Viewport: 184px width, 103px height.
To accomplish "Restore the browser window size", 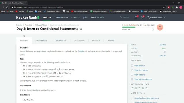I will [179, 3].
